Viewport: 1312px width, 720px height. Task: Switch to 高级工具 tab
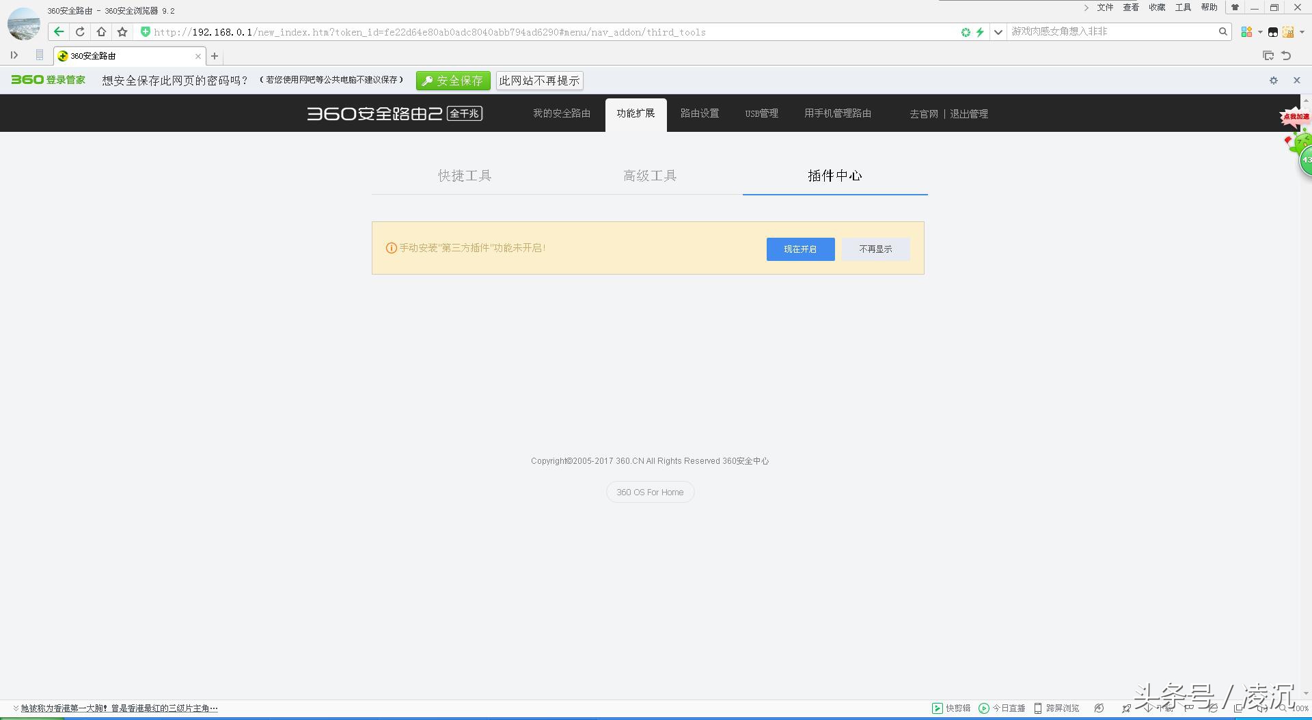649,176
